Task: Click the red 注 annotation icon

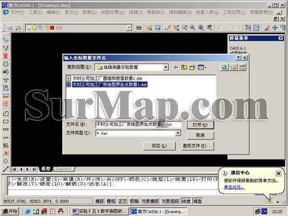Action: point(6,104)
